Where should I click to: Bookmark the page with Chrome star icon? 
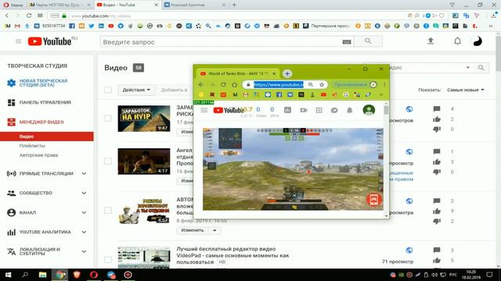click(322, 84)
